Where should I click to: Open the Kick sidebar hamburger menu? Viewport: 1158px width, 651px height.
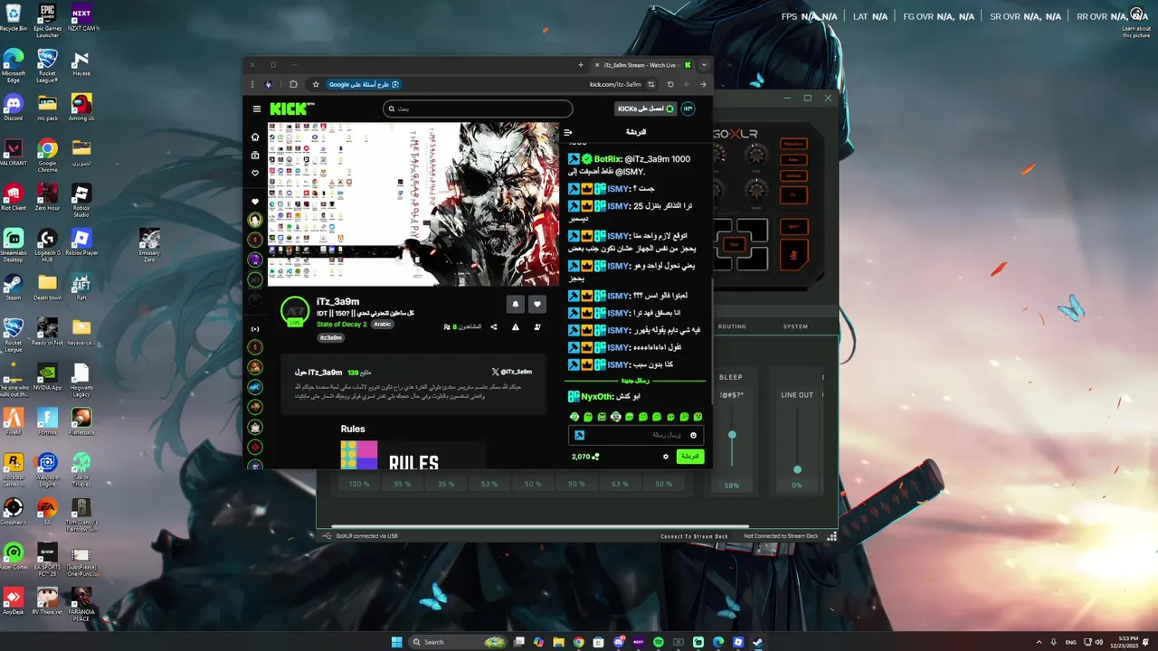pos(257,108)
